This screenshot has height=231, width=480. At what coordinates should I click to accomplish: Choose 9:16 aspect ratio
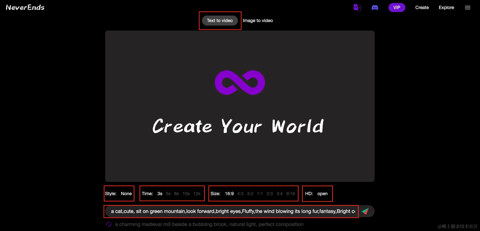[x=291, y=194]
